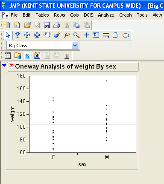Screen dimensions: 164x184
Task: Select the Magnifier zoom tool
Action: 76,35
